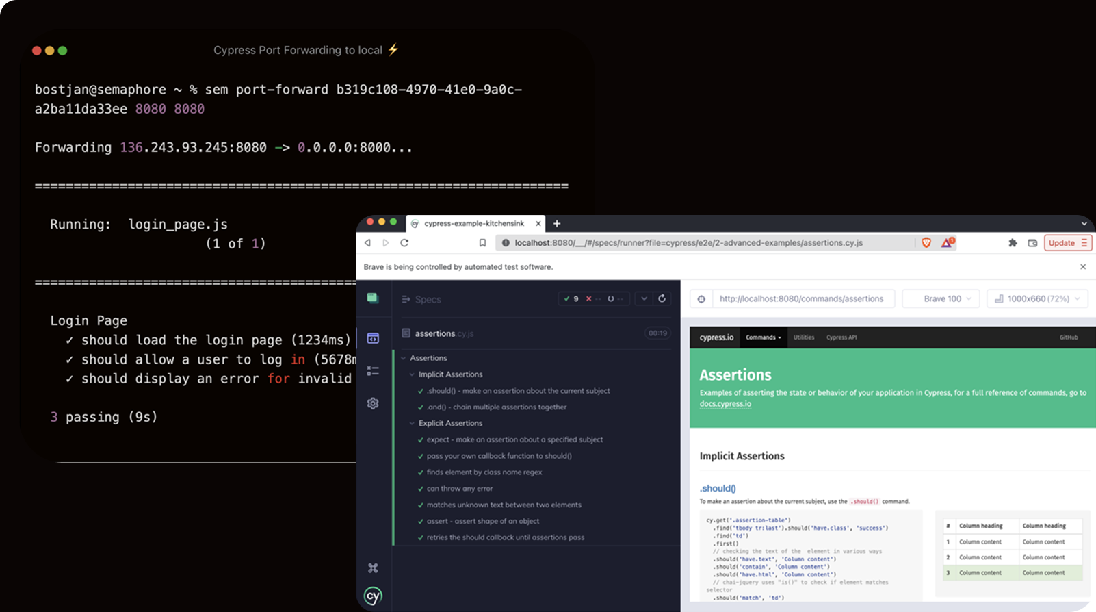1096x612 pixels.
Task: Toggle auto-scrolling chevron in reporter header
Action: (x=644, y=298)
